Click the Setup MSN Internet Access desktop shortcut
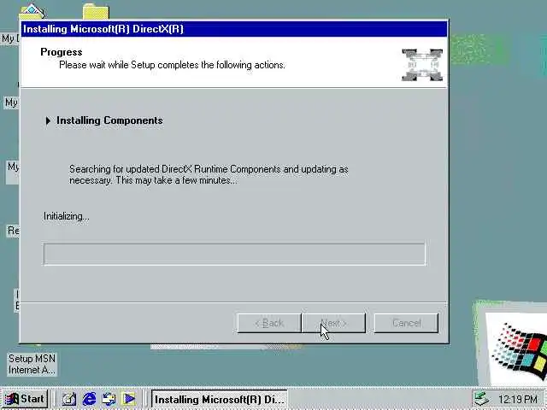Viewport: 547px width, 410px height. [32, 364]
